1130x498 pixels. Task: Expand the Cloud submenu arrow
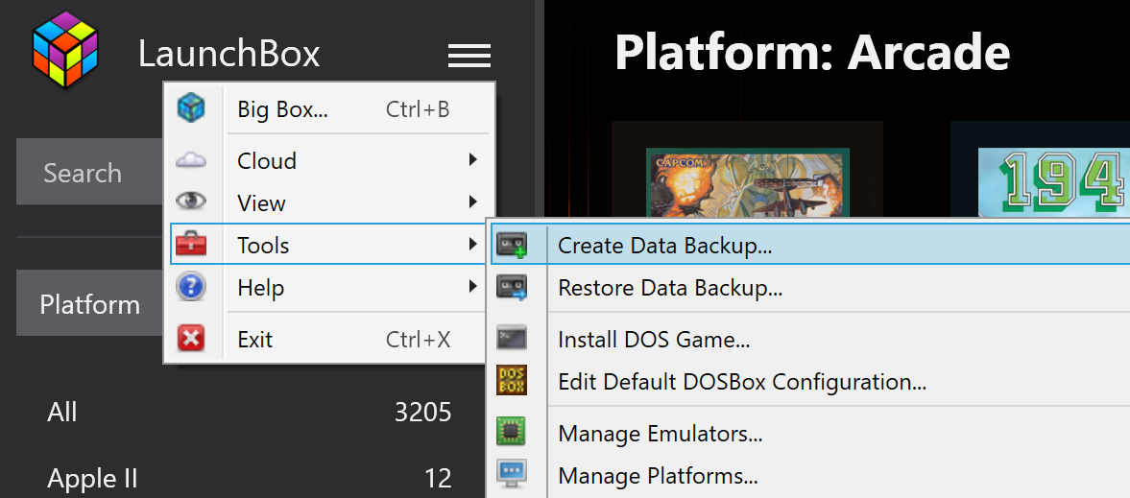coord(472,160)
